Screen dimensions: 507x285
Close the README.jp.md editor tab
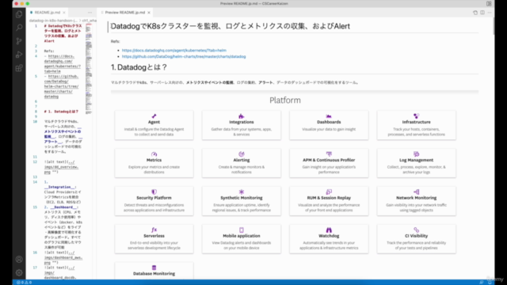point(64,13)
